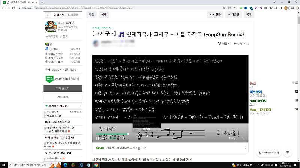Click the green screen-capture extension icon

coord(241,8)
